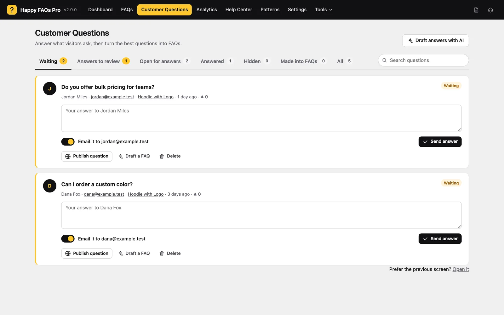Open the dana@example.test email link

104,194
